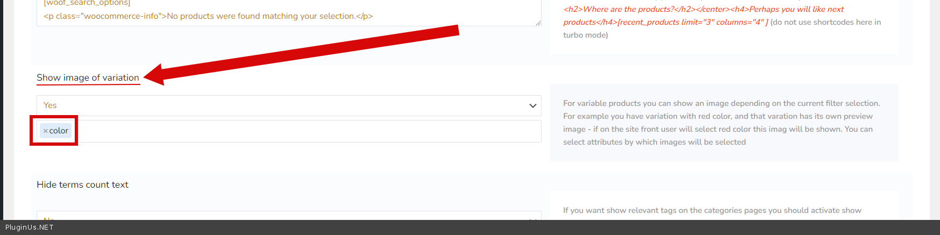The image size is (940, 235).
Task: Remove the color attribute tag
Action: [x=46, y=131]
